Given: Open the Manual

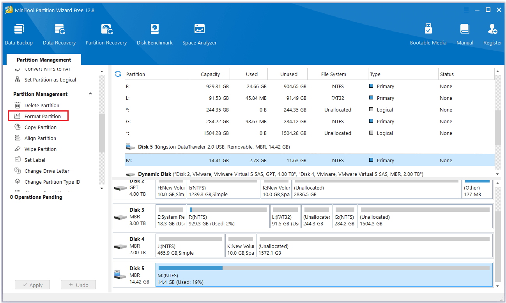Looking at the screenshot, I should pyautogui.click(x=465, y=35).
